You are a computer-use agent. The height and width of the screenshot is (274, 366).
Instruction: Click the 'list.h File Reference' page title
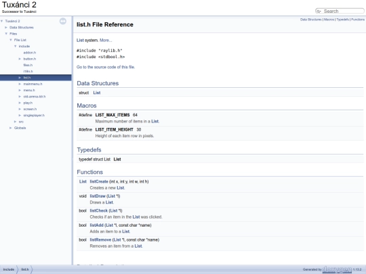click(x=105, y=24)
